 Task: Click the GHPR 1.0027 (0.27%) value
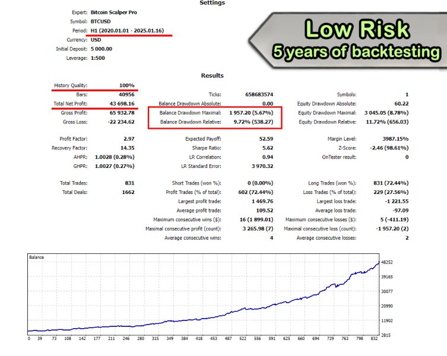pos(115,166)
